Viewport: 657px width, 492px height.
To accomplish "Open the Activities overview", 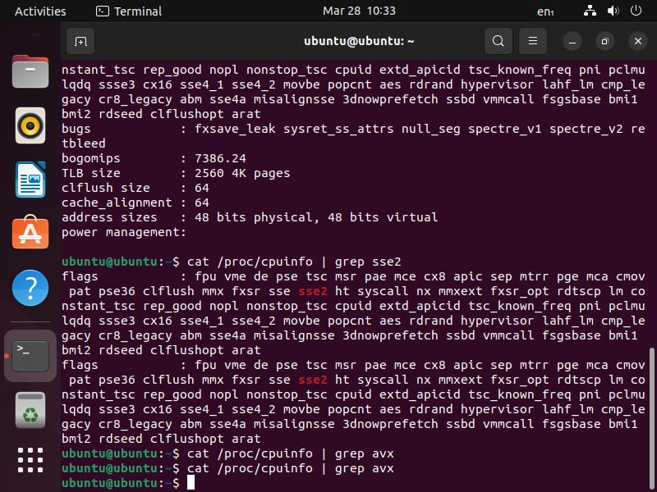I will coord(40,11).
